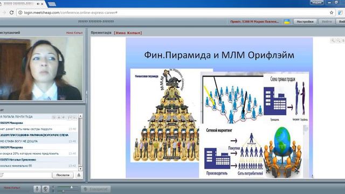Click the financial pyramid picture on the slide

click(165, 115)
